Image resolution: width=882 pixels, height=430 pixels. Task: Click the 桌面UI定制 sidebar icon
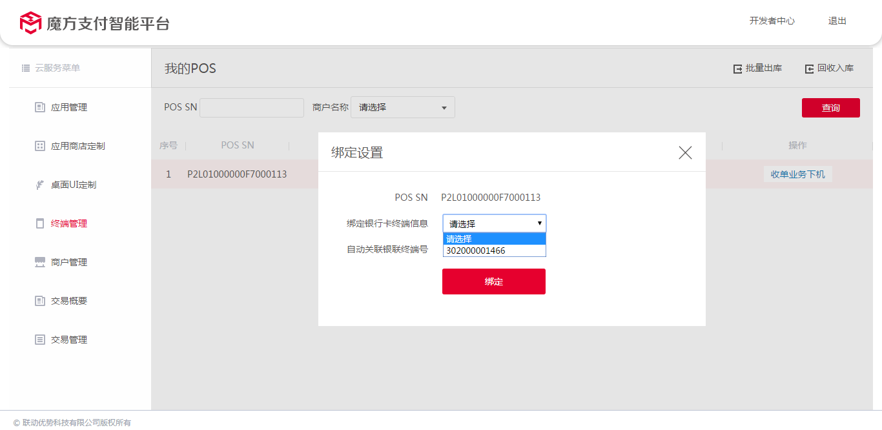click(x=40, y=185)
